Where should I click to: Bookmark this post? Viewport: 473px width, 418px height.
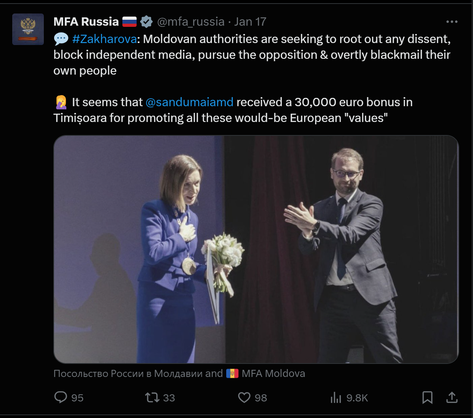click(x=427, y=397)
